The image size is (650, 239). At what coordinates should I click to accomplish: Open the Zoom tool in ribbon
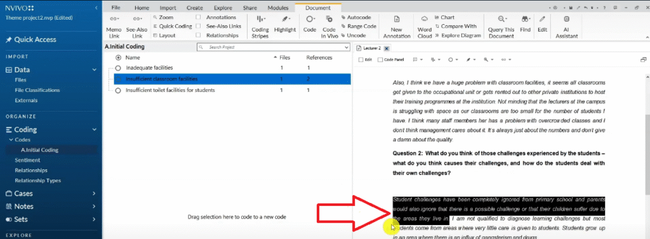[x=163, y=17]
